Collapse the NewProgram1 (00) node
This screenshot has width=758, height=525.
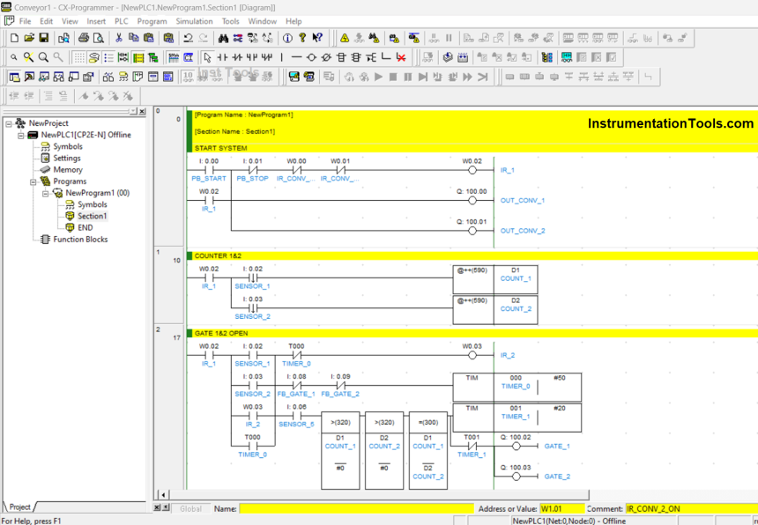(46, 193)
